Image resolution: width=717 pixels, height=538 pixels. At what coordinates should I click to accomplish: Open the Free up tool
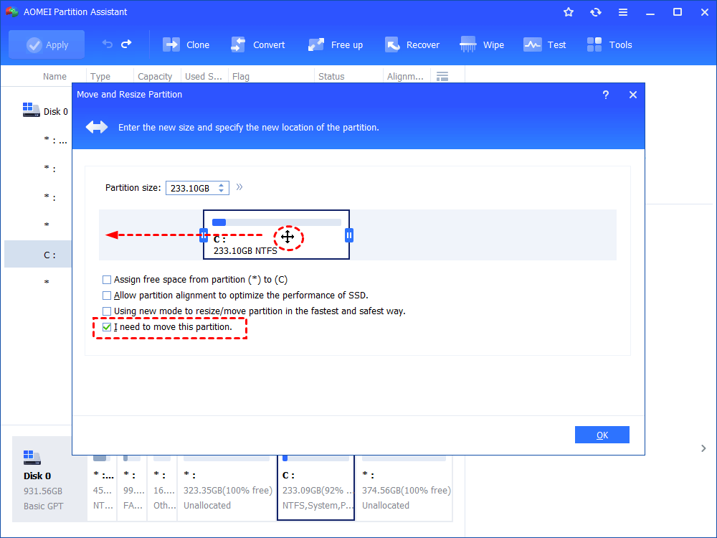335,44
